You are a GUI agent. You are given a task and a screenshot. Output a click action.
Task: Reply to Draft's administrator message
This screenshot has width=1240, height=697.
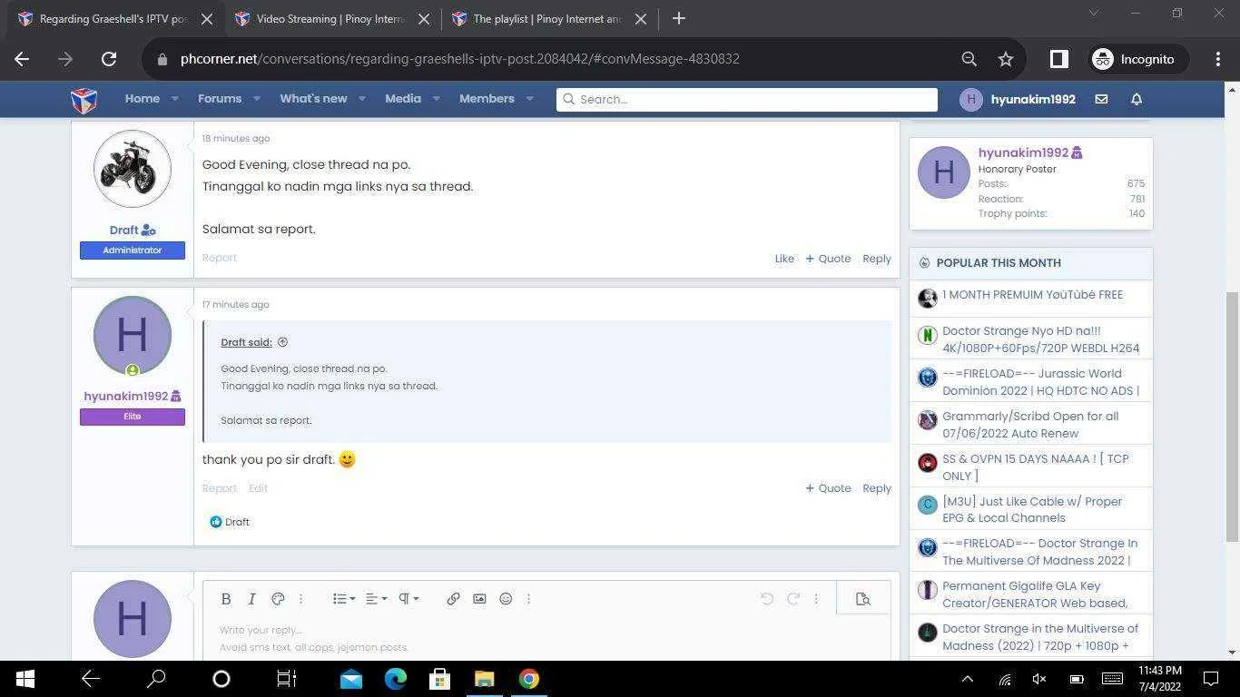tap(877, 259)
